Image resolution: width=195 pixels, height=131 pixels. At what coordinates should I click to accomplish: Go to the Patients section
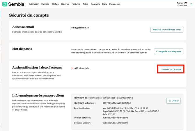(x=45, y=4)
